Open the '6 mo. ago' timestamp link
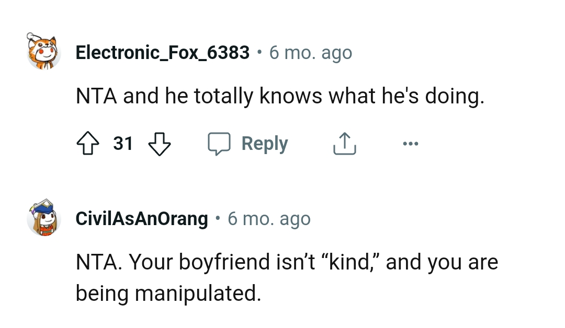Screen dimensions: 565x328 [310, 52]
